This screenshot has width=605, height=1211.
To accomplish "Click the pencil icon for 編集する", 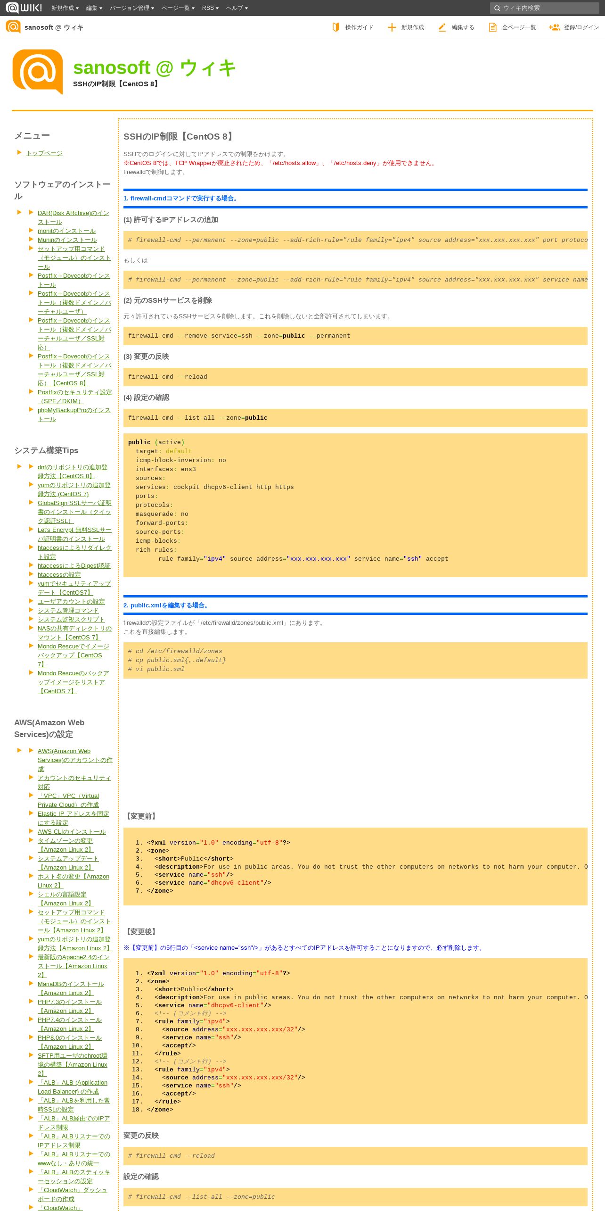I will pyautogui.click(x=442, y=27).
